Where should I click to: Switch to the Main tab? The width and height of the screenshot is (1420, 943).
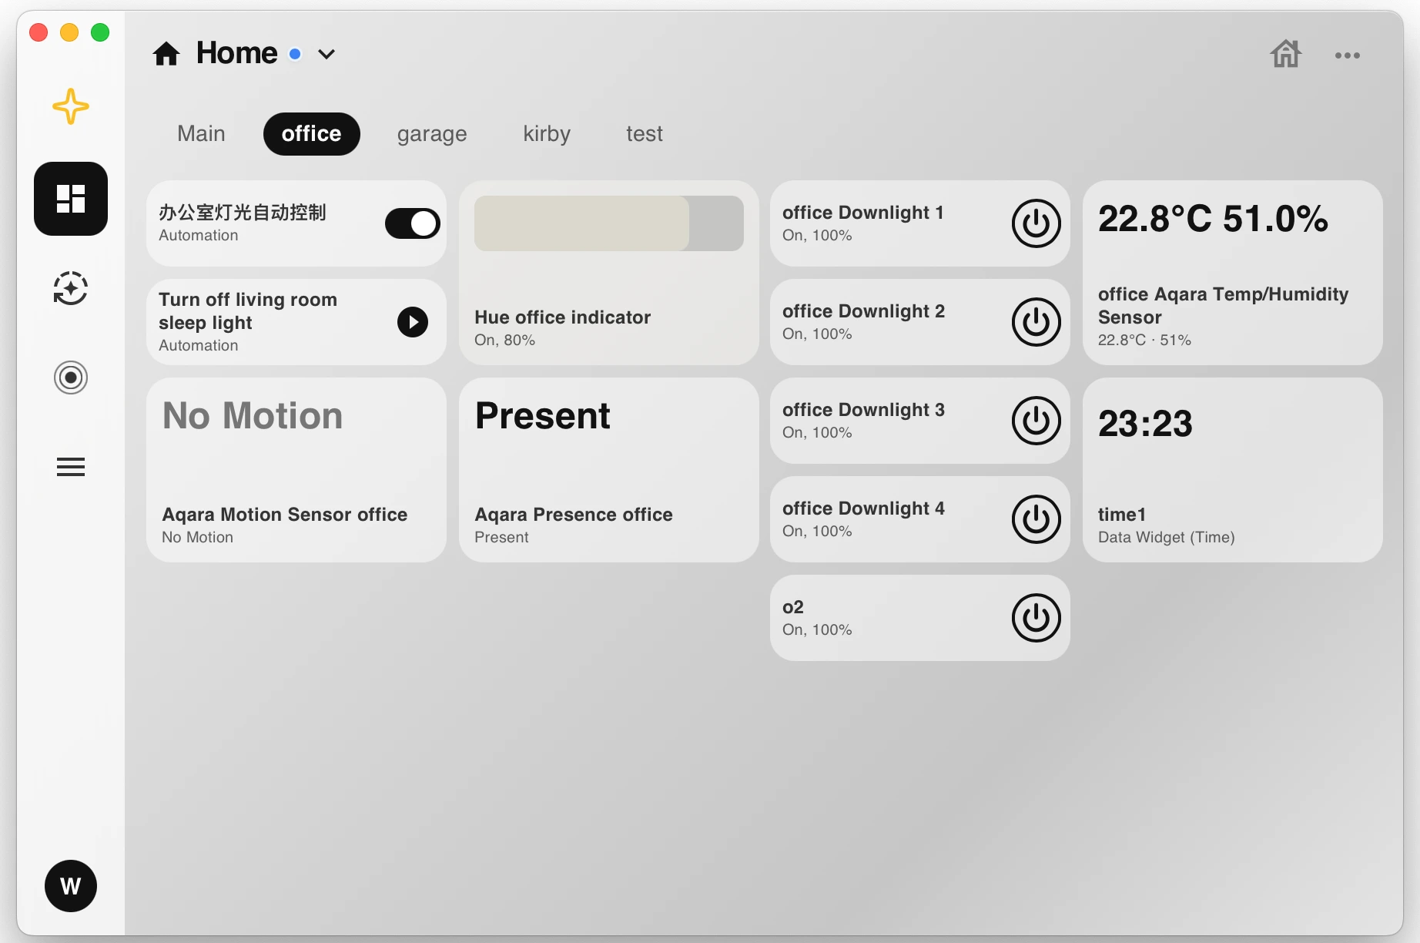coord(201,134)
